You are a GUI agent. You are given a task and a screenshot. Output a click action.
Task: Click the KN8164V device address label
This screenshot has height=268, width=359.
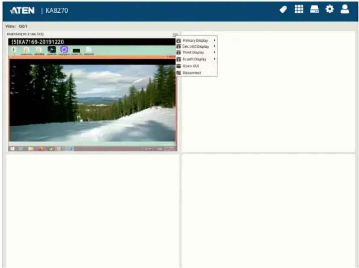(x=25, y=34)
